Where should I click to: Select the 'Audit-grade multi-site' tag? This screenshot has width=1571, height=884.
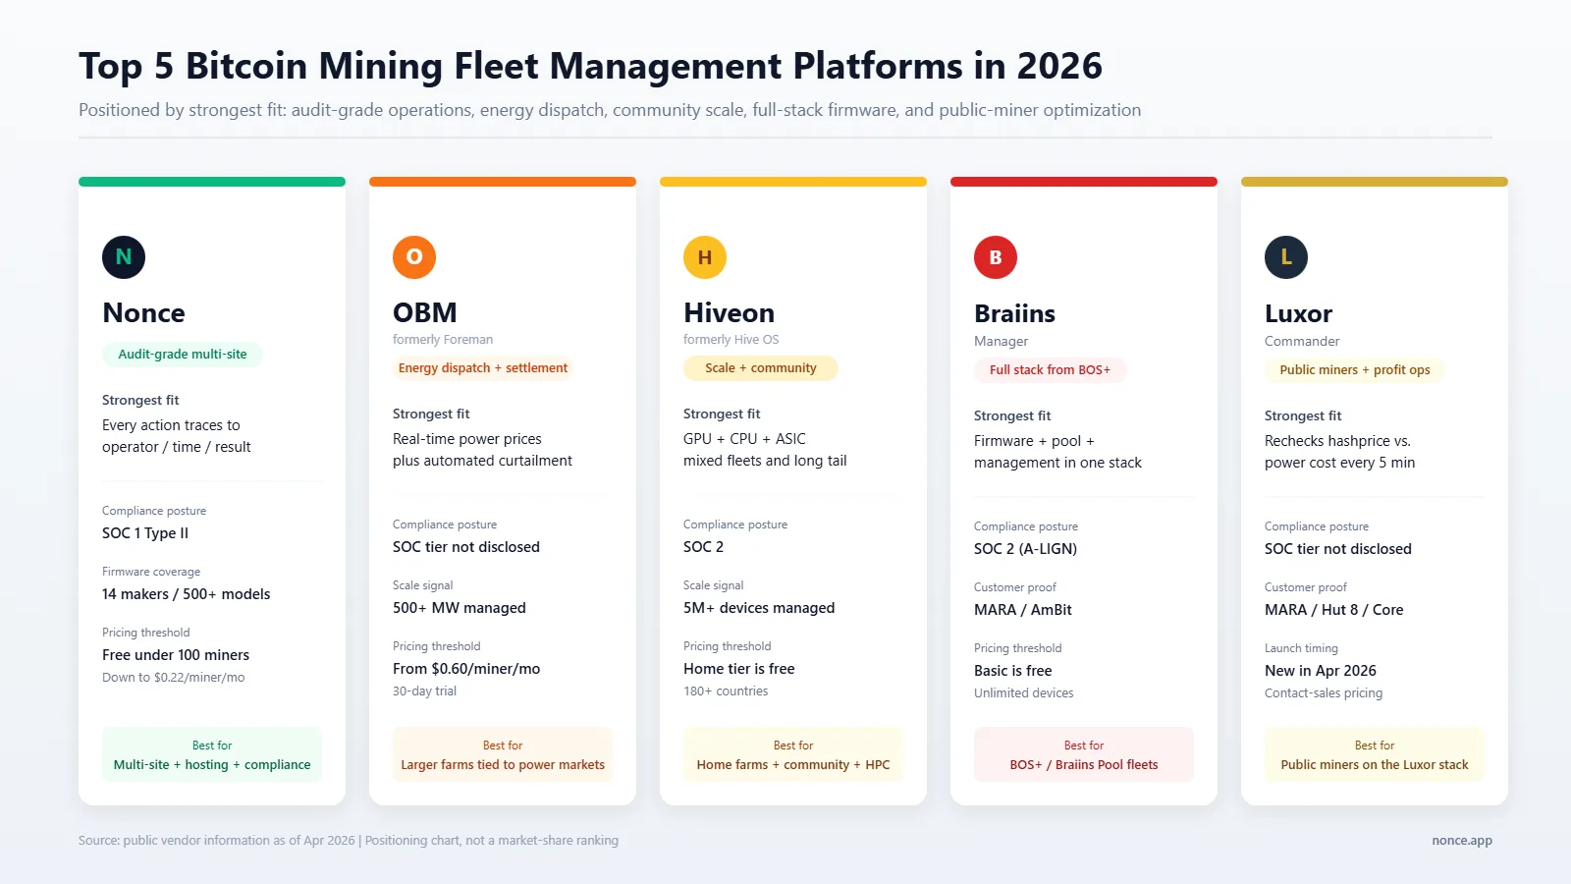[x=183, y=355]
